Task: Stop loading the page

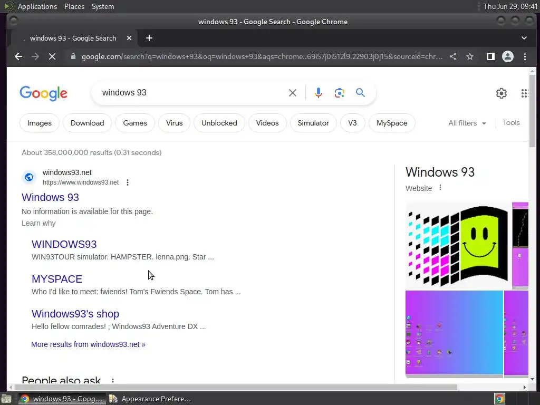Action: 52,56
